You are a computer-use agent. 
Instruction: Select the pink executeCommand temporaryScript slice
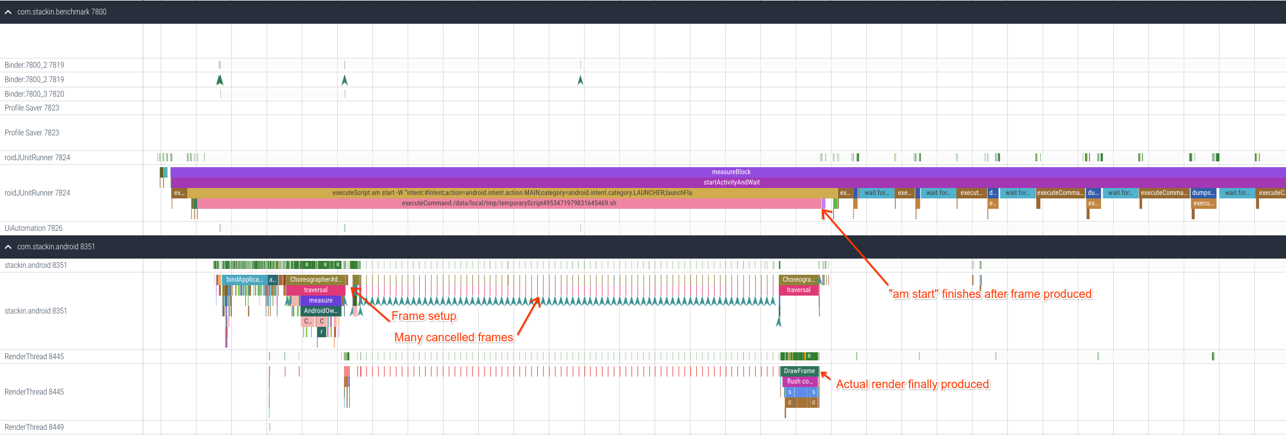point(508,204)
